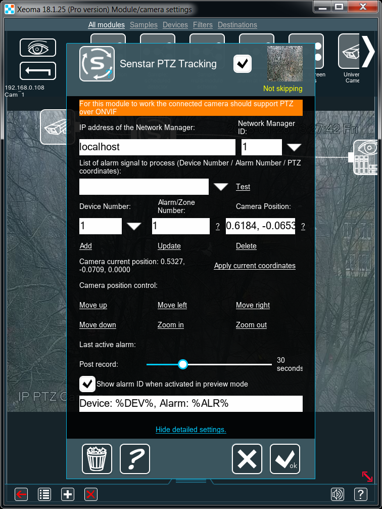Image resolution: width=382 pixels, height=509 pixels.
Task: Click the Update link
Action: click(x=169, y=246)
